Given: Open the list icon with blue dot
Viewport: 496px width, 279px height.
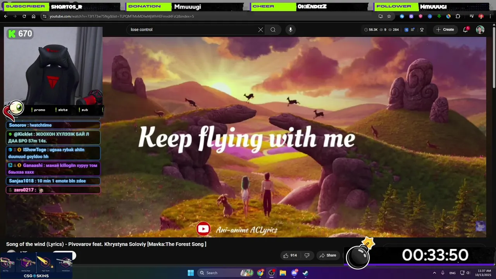Looking at the screenshot, I should click(413, 29).
